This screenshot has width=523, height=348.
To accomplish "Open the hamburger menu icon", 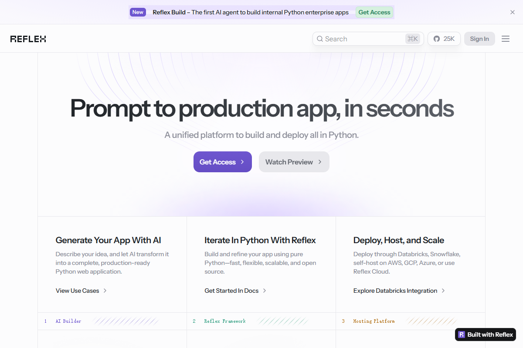I will (x=506, y=39).
